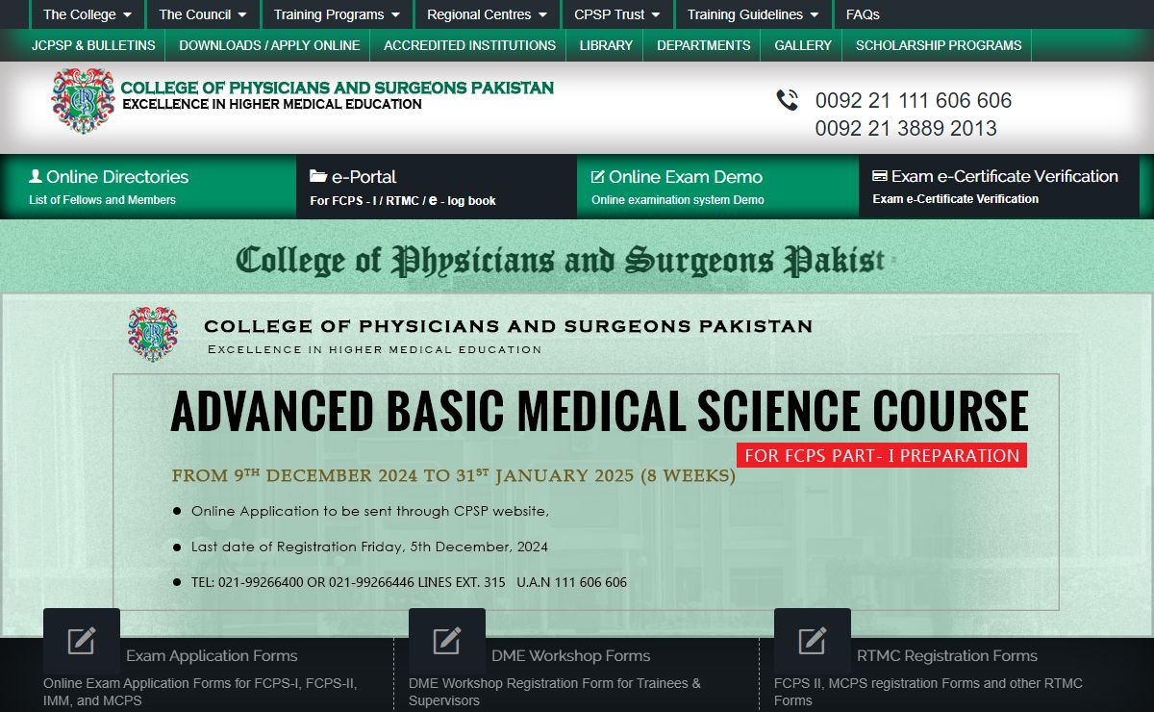Click the folder icon beside e-Portal
Image resolution: width=1154 pixels, height=712 pixels.
[318, 176]
